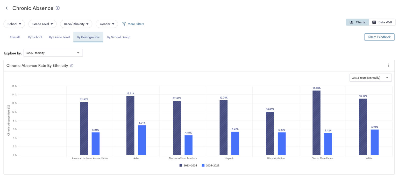398x178 pixels.
Task: Open the Last 2 Years (Annually) dropdown
Action: (x=370, y=77)
